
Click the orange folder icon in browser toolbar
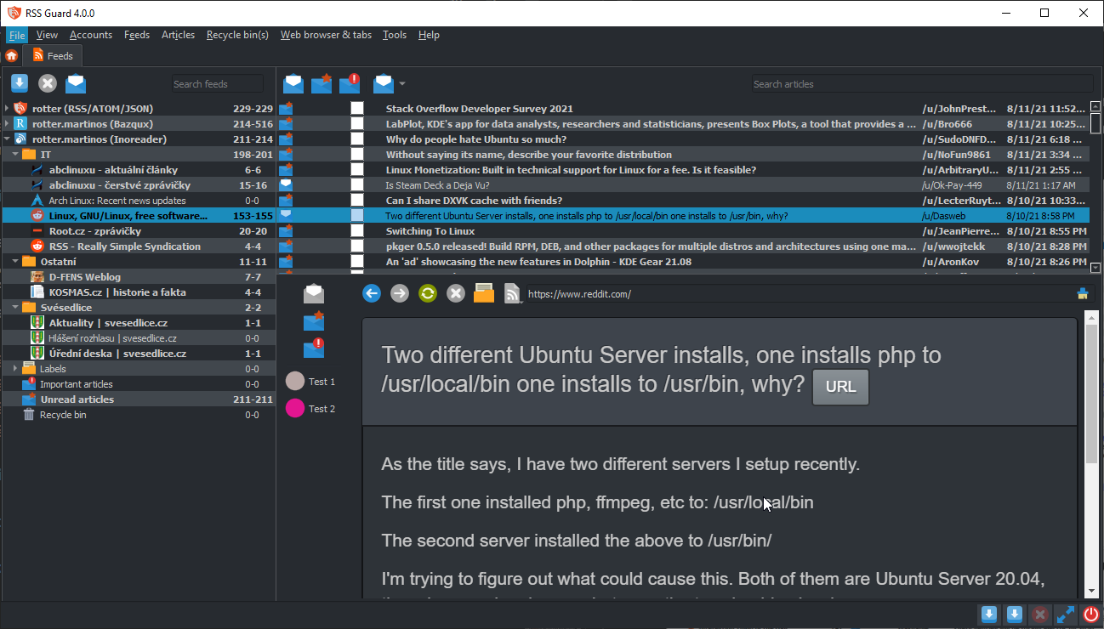tap(484, 293)
